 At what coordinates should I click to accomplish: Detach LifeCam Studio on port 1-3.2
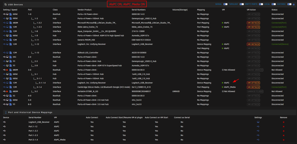pyautogui.click(x=253, y=23)
